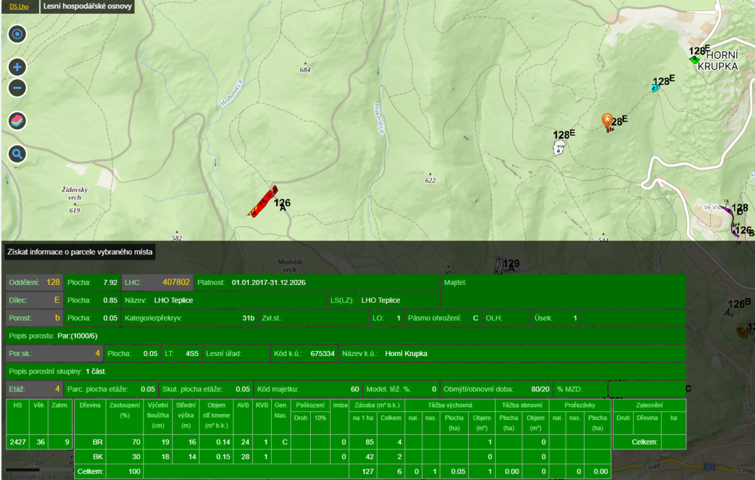Image resolution: width=755 pixels, height=480 pixels.
Task: Zoom out with the minus button
Action: click(17, 87)
